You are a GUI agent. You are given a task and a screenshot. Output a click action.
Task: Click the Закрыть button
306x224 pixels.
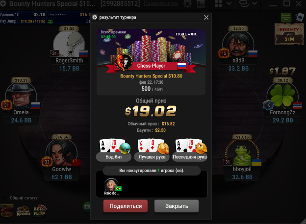coord(177,206)
